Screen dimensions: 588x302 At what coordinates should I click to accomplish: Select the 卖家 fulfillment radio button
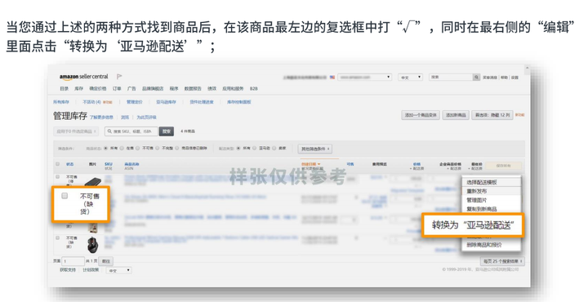coord(274,149)
